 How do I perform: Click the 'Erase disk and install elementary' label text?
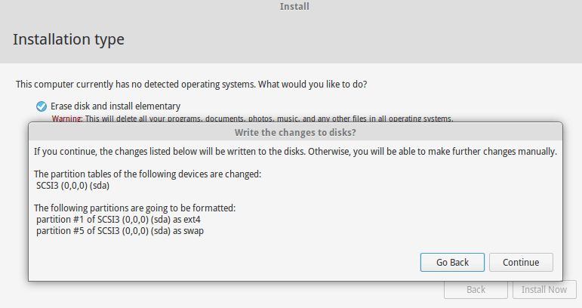115,106
